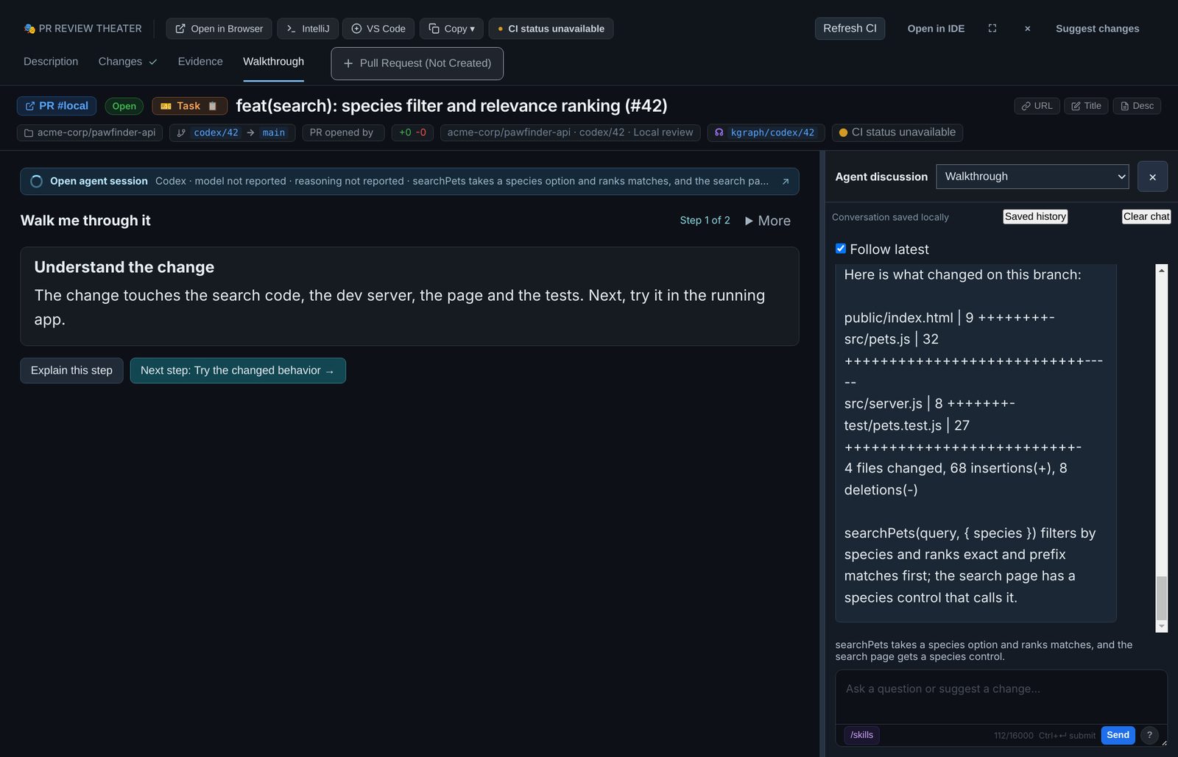Click Open in IDE
This screenshot has width=1178, height=757.
pyautogui.click(x=936, y=29)
